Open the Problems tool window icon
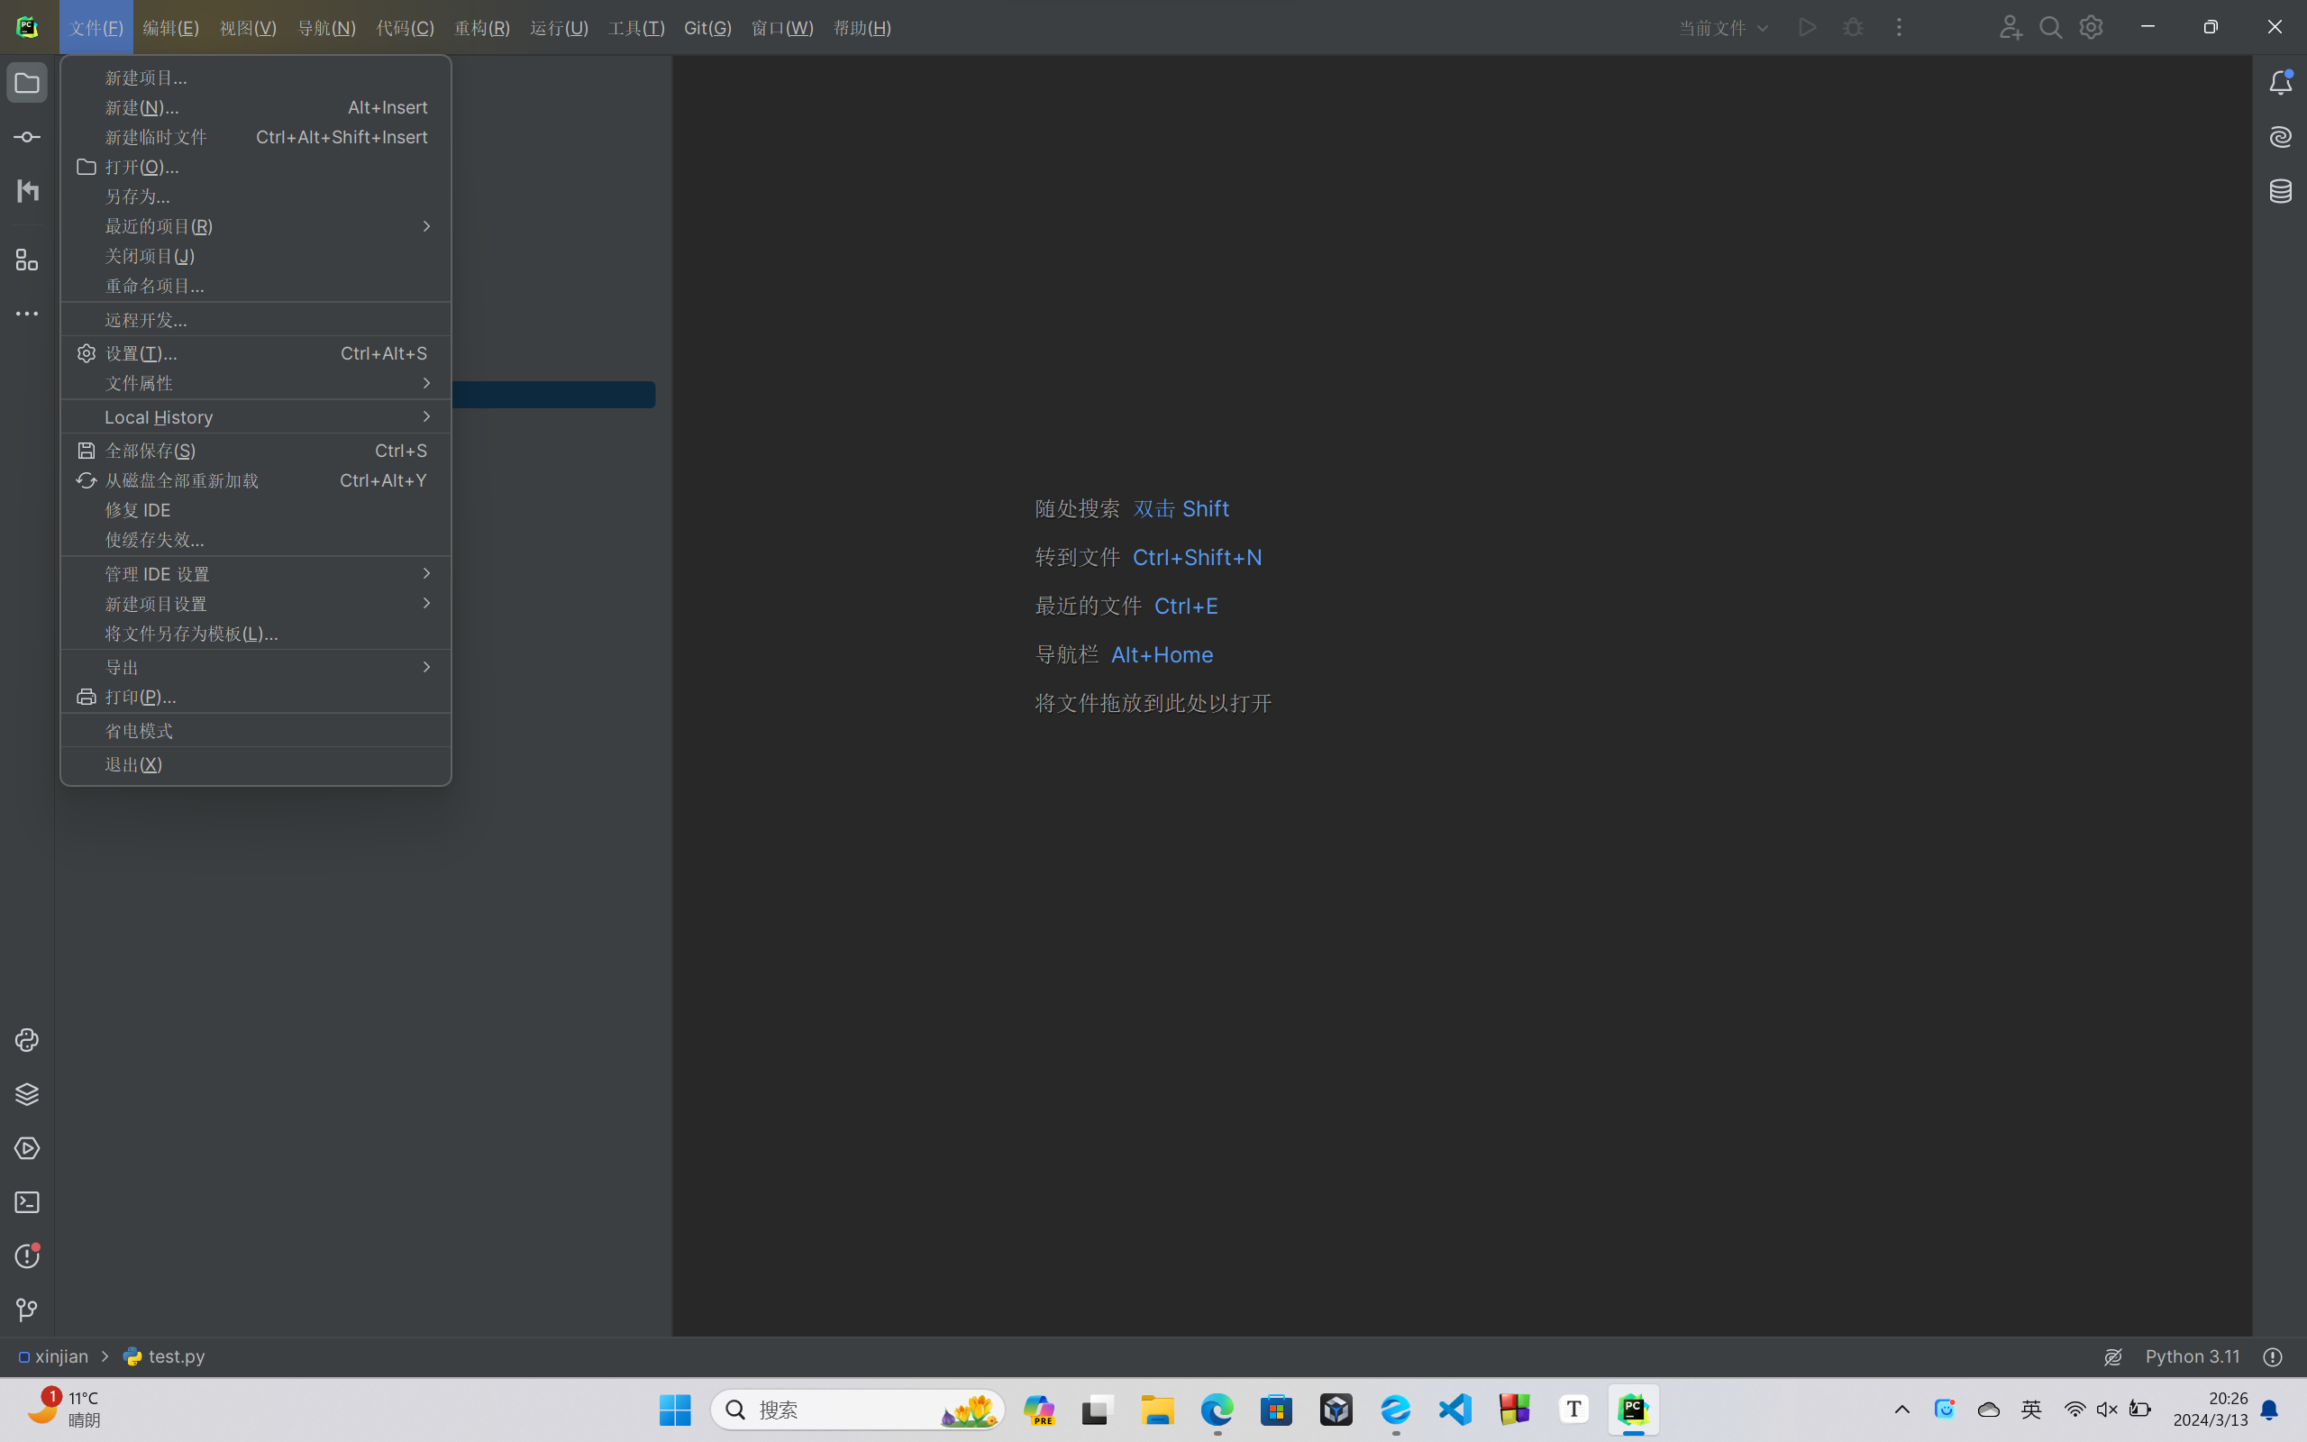 tap(27, 1256)
